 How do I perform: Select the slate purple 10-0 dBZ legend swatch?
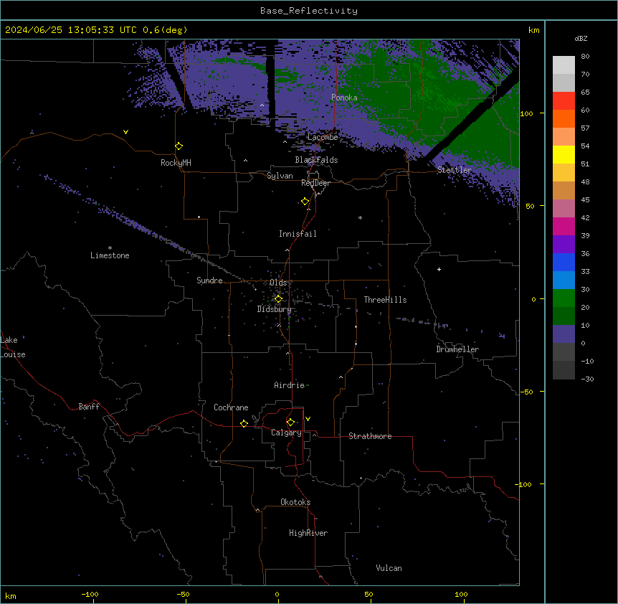[564, 334]
